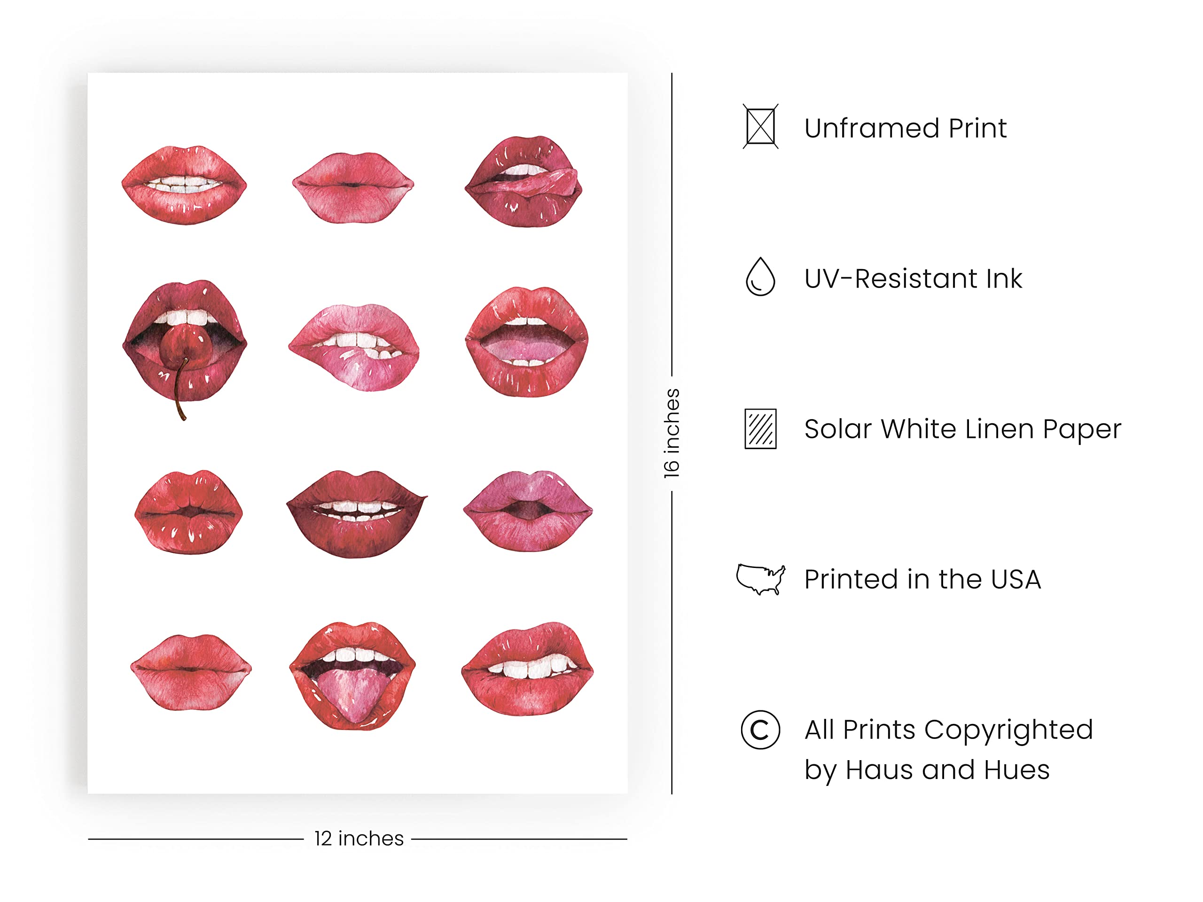Click the purple-pink puckered lips
The height and width of the screenshot is (902, 1203).
coord(527,511)
